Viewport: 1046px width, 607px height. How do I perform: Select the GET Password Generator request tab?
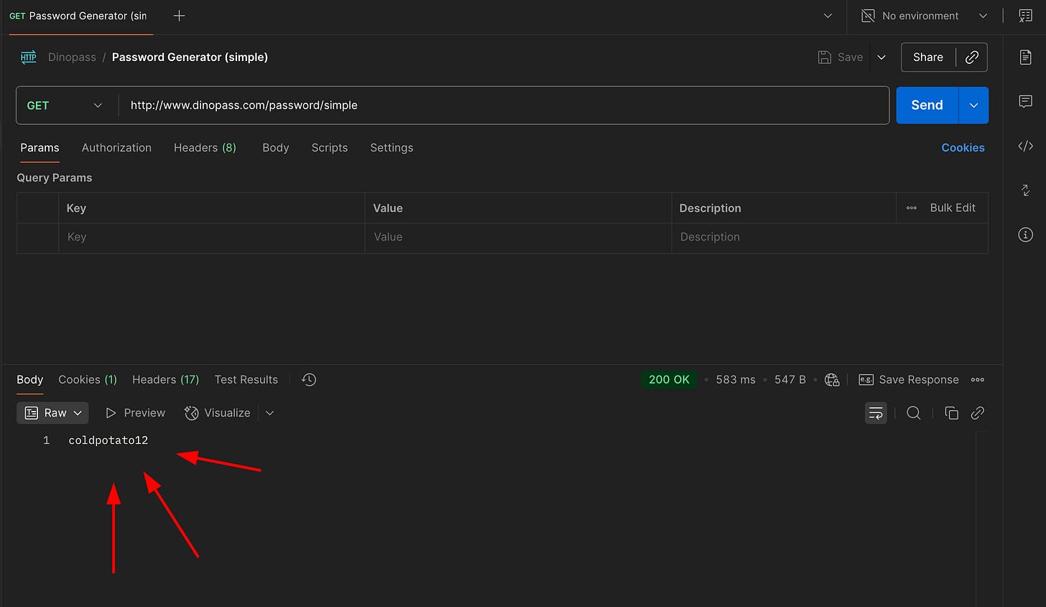(78, 16)
